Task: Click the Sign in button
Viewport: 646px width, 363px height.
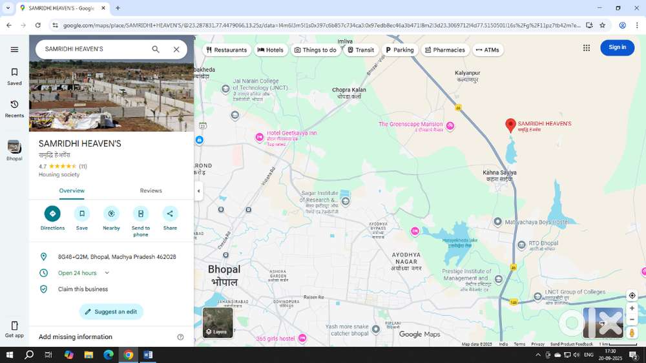Action: point(617,48)
